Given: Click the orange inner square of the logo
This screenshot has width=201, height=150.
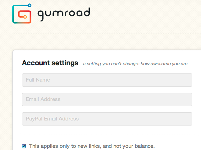Looking at the screenshot, I should click(24, 17).
